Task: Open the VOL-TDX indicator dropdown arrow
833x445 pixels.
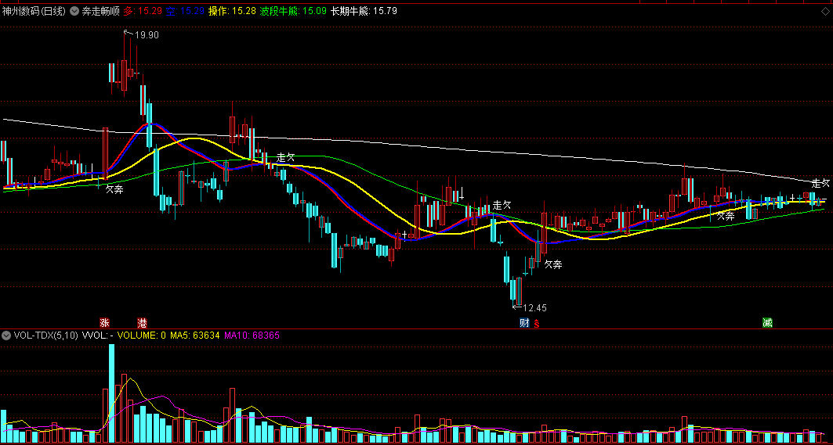Action: 6,336
